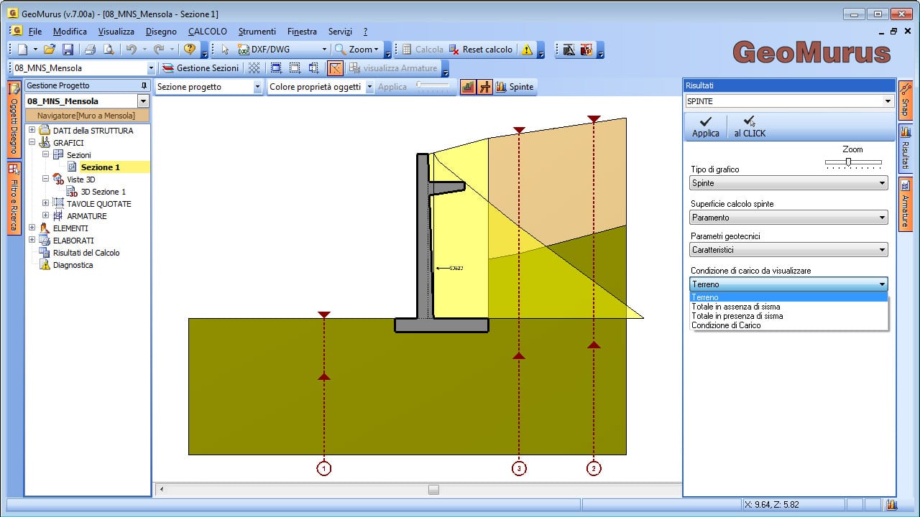Toggle the Spinte display button
Viewport: 920px width, 517px height.
(x=515, y=87)
